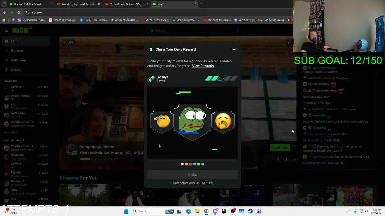Open Microsoft Edge from the taskbar
The height and width of the screenshot is (216, 385).
point(189,211)
